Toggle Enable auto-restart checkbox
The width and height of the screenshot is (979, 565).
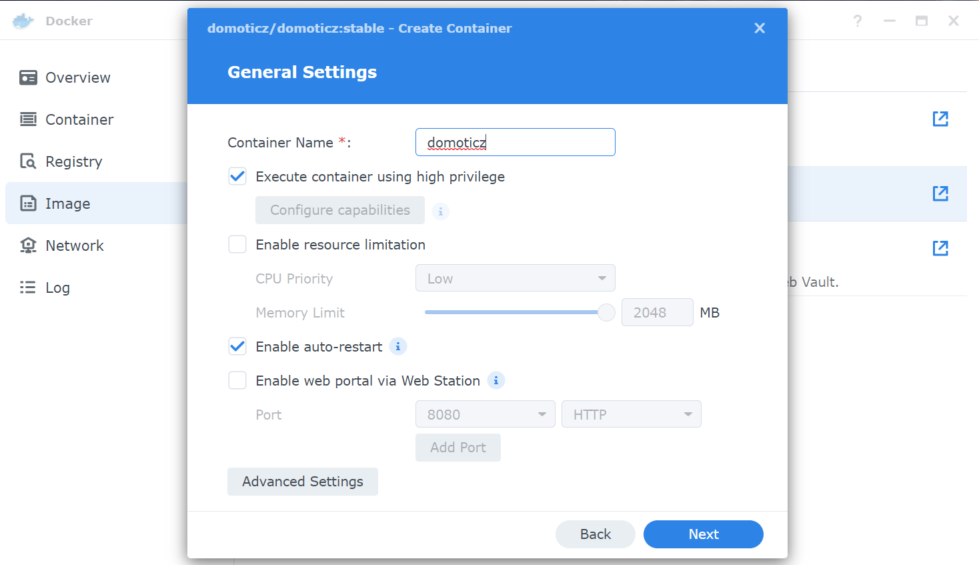pyautogui.click(x=237, y=347)
